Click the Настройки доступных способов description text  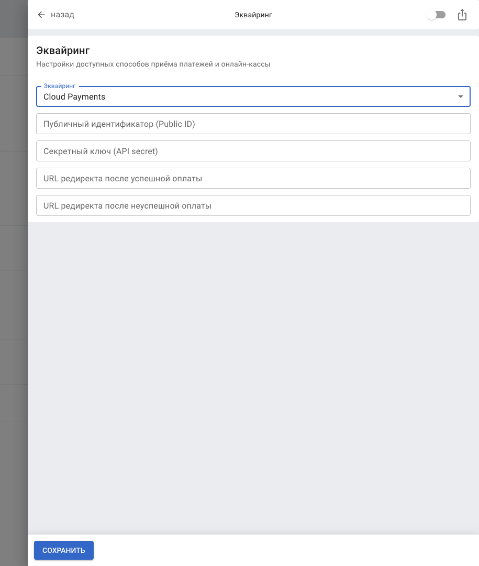[153, 64]
